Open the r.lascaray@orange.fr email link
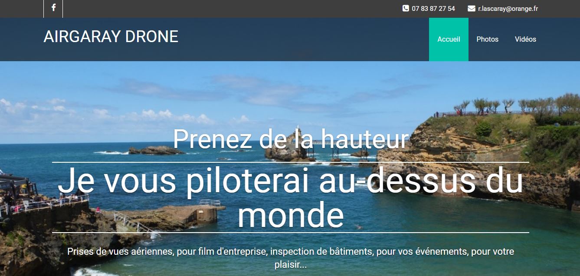 click(x=508, y=9)
